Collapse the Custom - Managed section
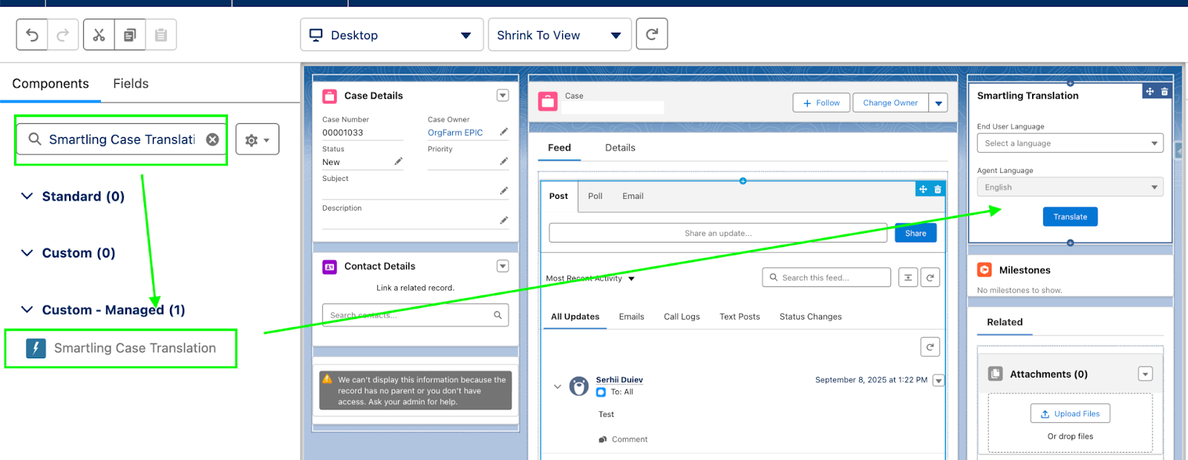Image resolution: width=1188 pixels, height=460 pixels. [27, 310]
